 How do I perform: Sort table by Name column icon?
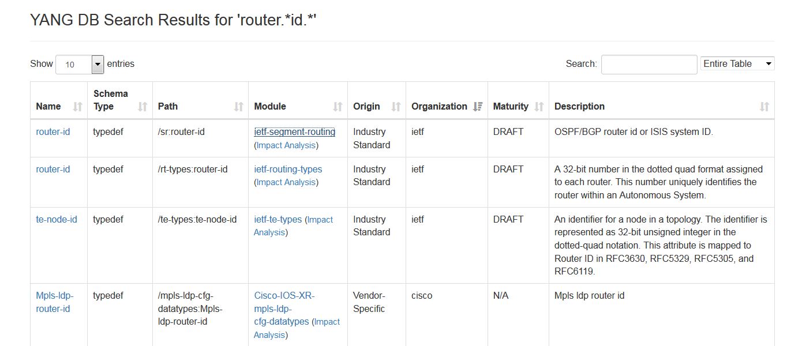[x=78, y=107]
